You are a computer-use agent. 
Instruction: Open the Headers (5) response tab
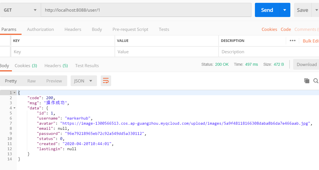pyautogui.click(x=56, y=65)
